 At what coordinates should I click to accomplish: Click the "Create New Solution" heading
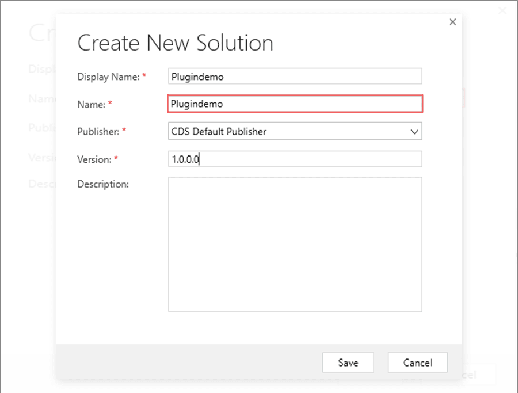point(175,43)
